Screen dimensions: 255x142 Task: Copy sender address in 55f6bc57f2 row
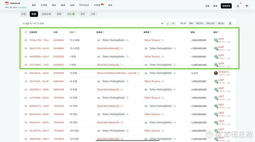tap(127, 40)
